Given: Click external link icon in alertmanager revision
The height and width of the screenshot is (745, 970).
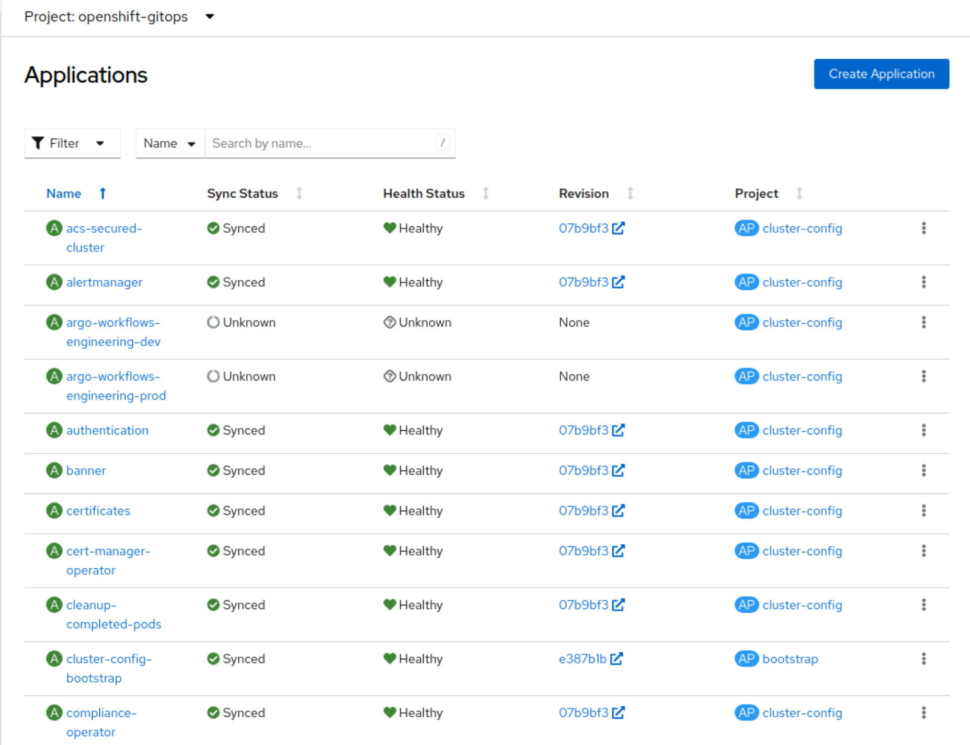Looking at the screenshot, I should pos(618,282).
